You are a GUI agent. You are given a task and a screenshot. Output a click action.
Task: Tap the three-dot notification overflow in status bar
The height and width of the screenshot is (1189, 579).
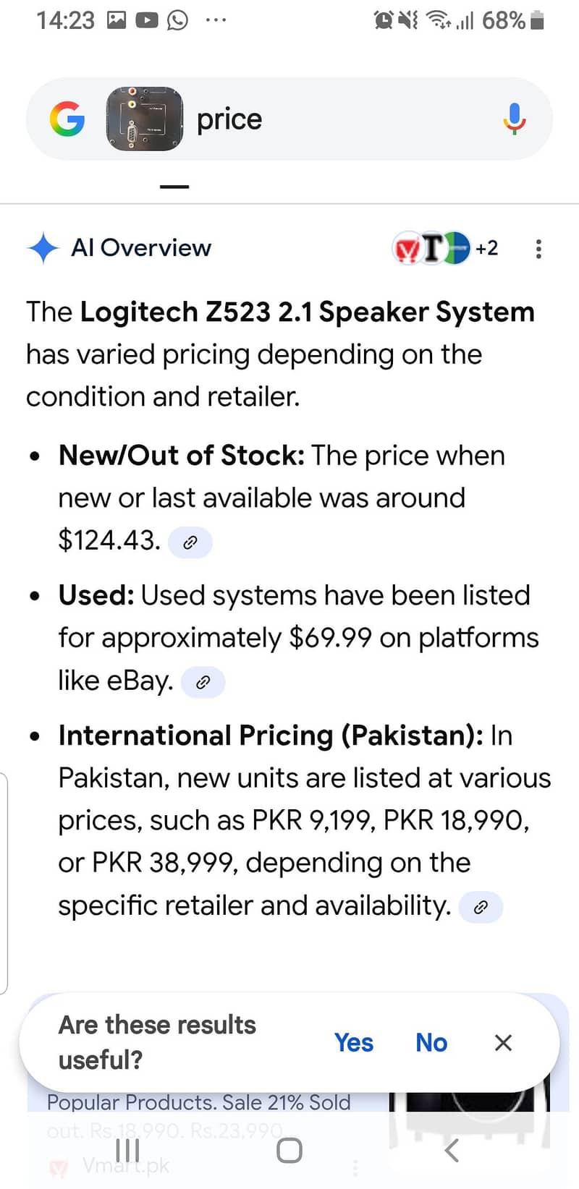pyautogui.click(x=216, y=20)
